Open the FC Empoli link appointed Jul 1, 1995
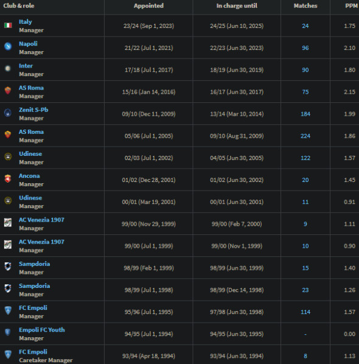359x364 pixels. click(33, 307)
